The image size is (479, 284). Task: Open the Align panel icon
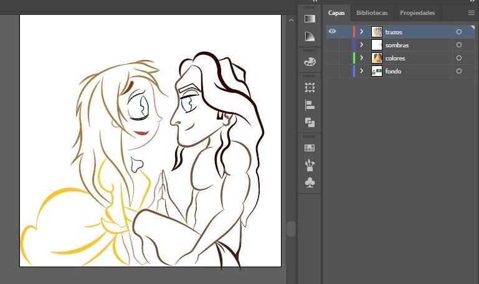(x=310, y=105)
